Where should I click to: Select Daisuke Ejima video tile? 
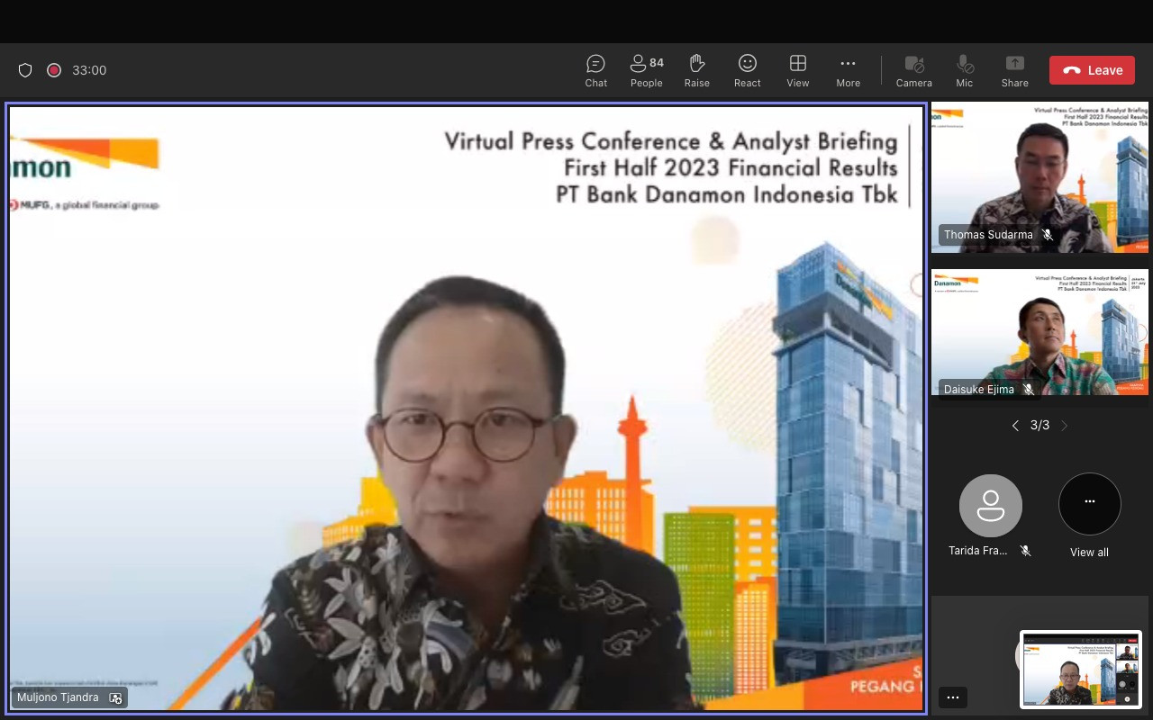pos(1040,332)
